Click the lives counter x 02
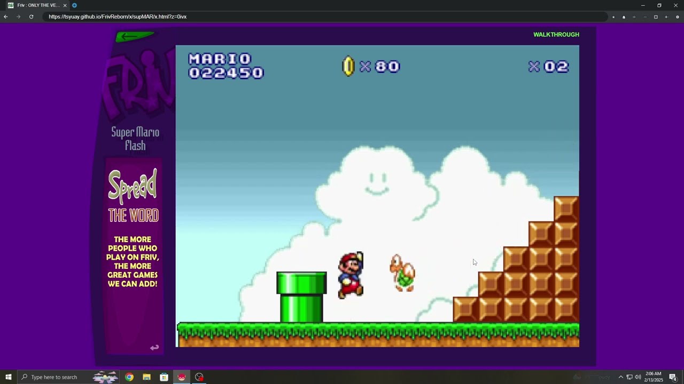684x384 pixels. coord(548,66)
